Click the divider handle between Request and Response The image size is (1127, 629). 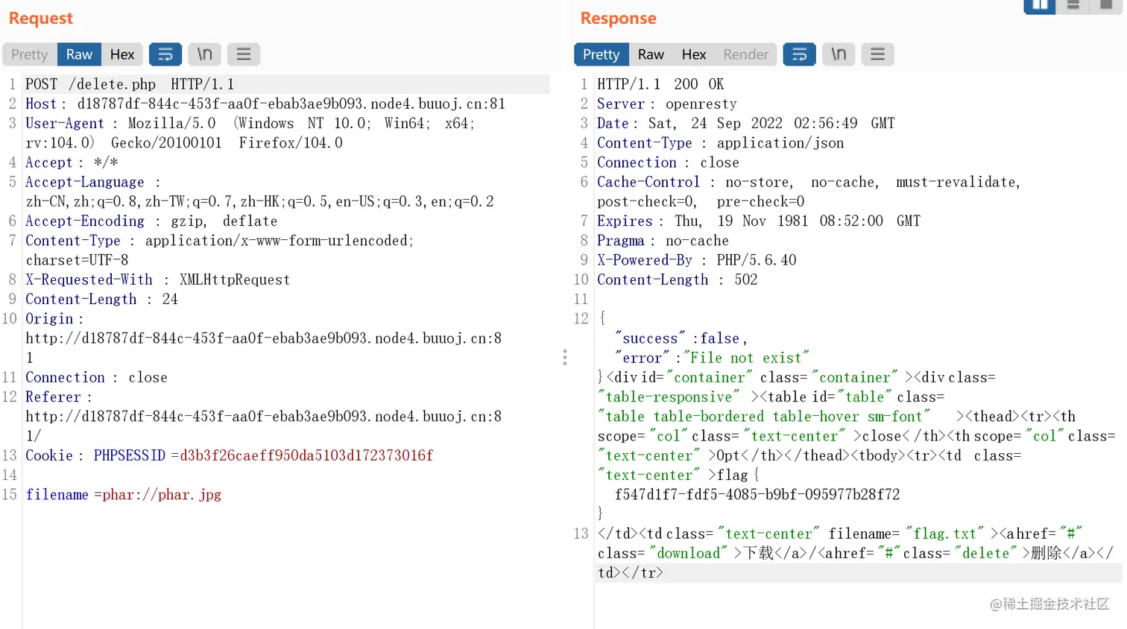565,358
